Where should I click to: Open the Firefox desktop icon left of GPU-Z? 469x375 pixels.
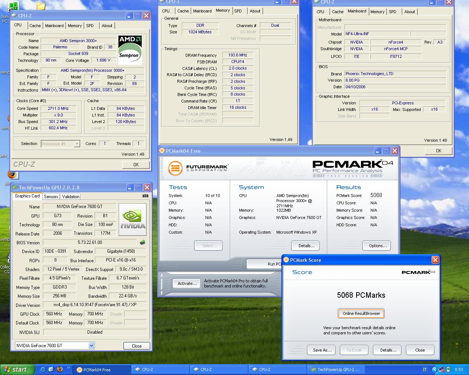(12, 175)
